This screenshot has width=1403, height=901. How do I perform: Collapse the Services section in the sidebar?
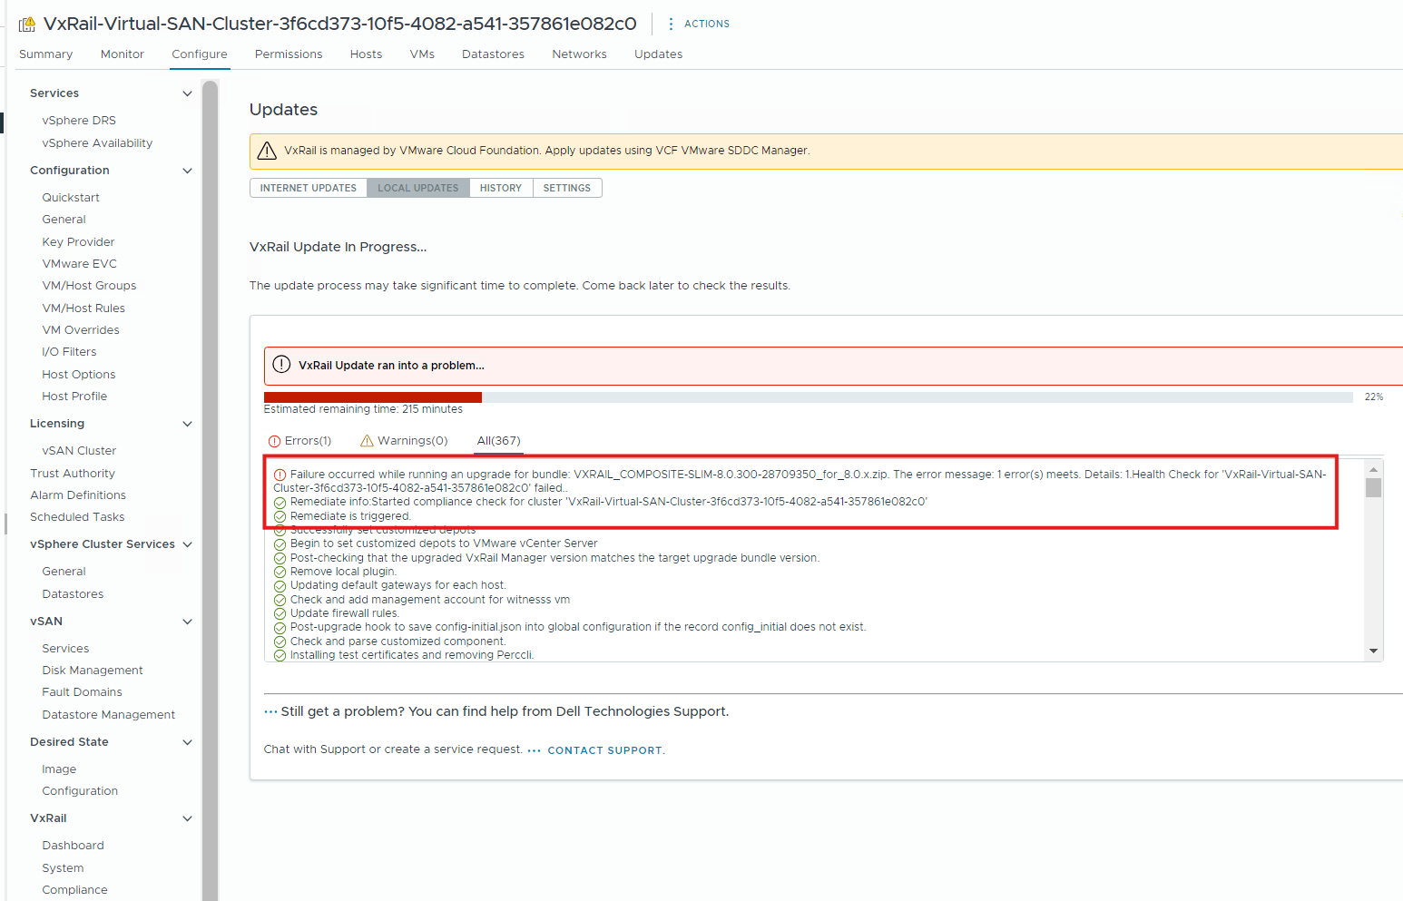pyautogui.click(x=187, y=93)
